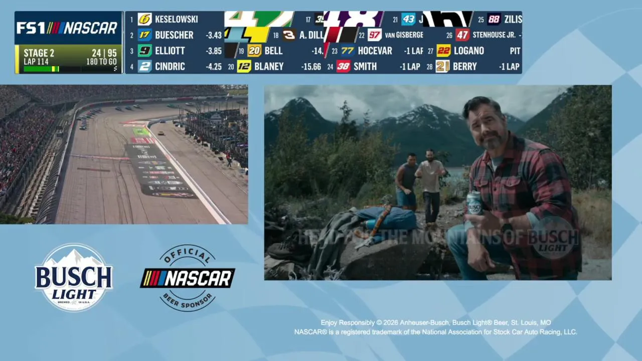Click the number 20 Bell car badge
Screen dimensions: 642x361
point(254,51)
